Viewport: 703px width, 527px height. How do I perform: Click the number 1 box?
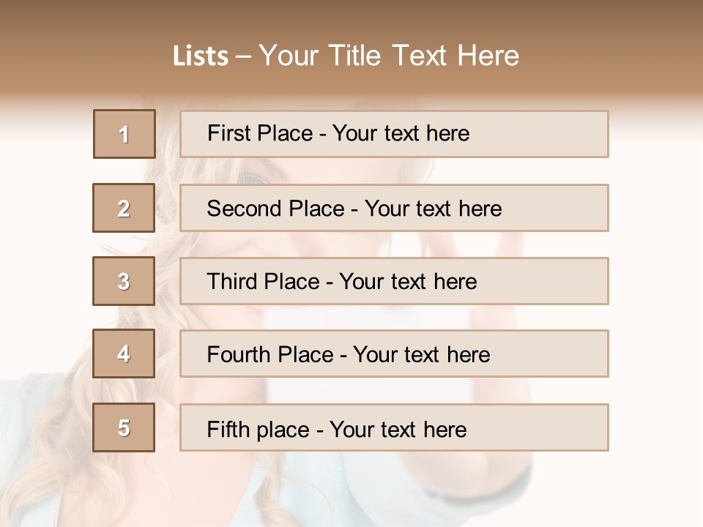(124, 134)
